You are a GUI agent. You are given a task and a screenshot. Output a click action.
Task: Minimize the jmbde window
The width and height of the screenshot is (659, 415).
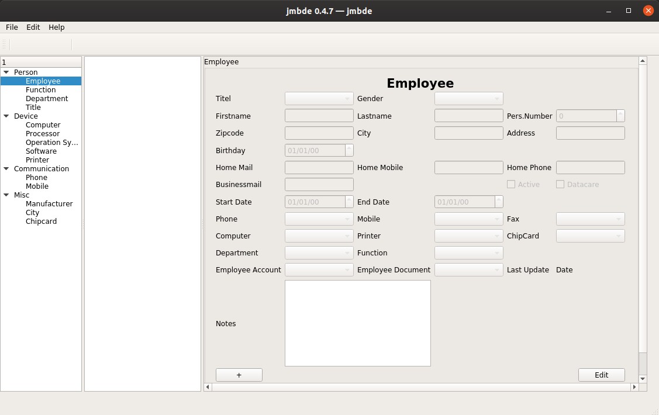coord(609,11)
